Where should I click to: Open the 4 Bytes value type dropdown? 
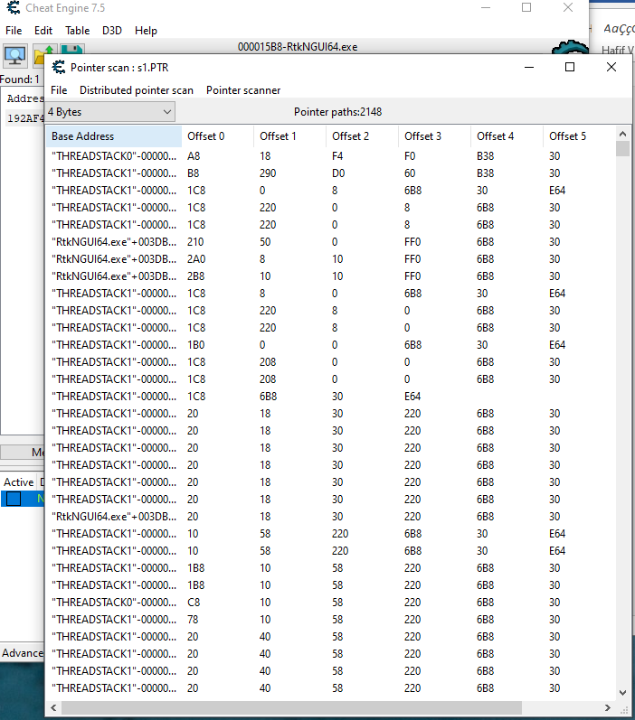(x=109, y=112)
